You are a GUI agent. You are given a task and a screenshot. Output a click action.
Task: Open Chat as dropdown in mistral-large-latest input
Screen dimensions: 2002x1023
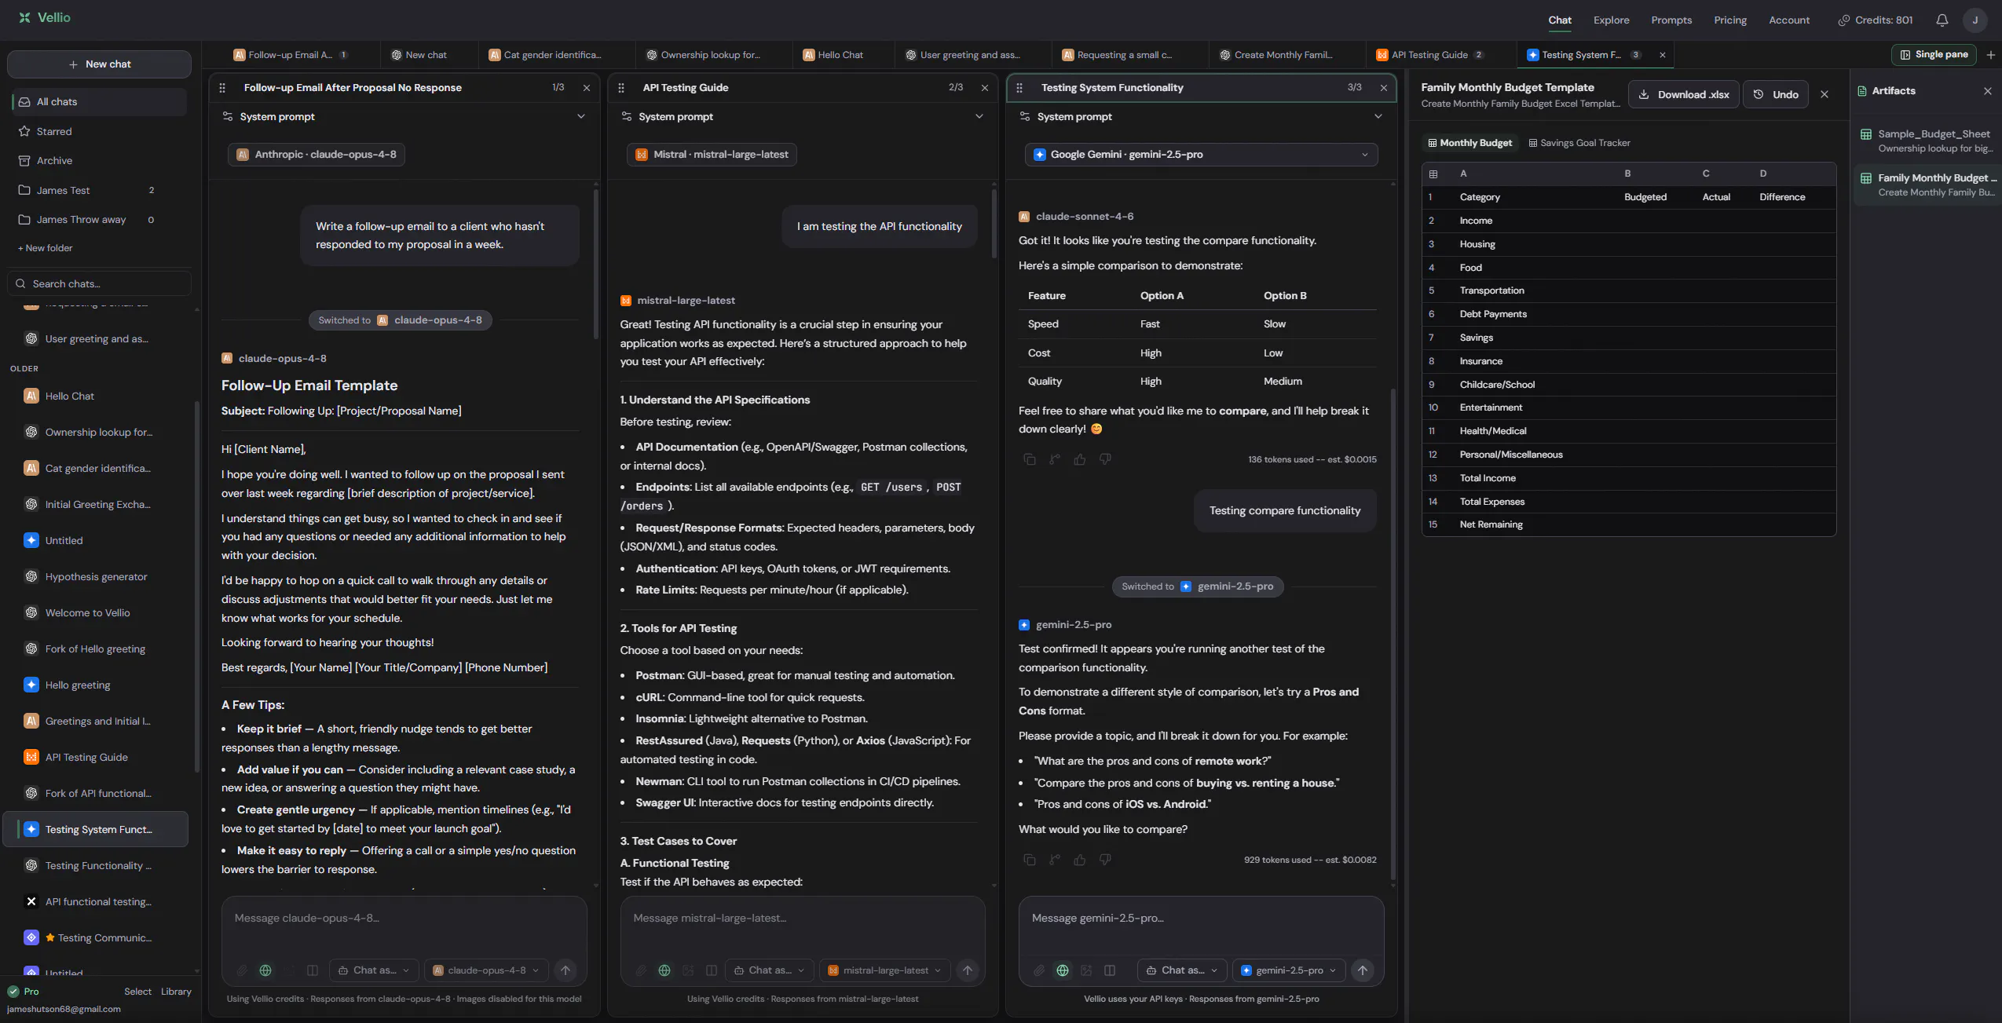pos(770,970)
